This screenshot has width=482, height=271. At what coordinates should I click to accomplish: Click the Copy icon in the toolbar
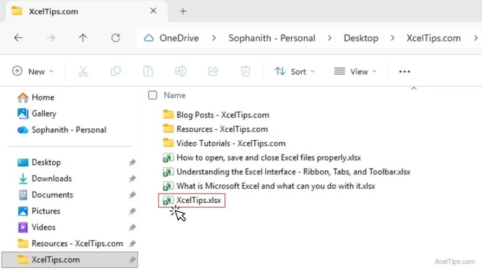tap(115, 71)
